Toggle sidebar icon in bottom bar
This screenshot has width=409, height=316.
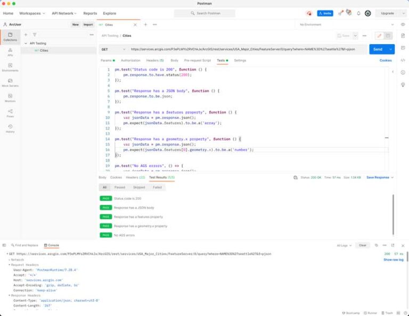pyautogui.click(x=4, y=245)
